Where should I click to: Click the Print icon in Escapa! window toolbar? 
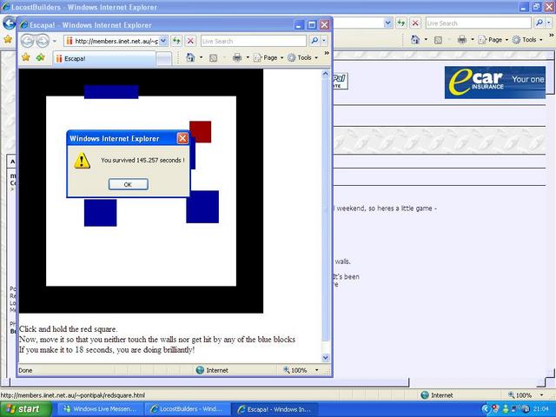(236, 57)
